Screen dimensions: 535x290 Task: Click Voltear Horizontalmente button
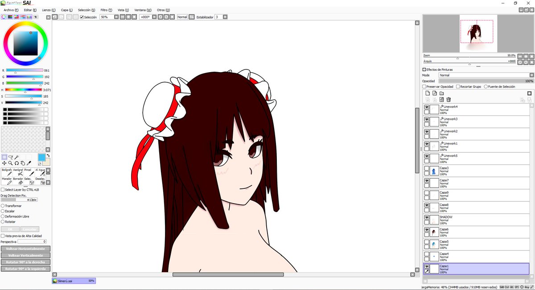pos(25,249)
